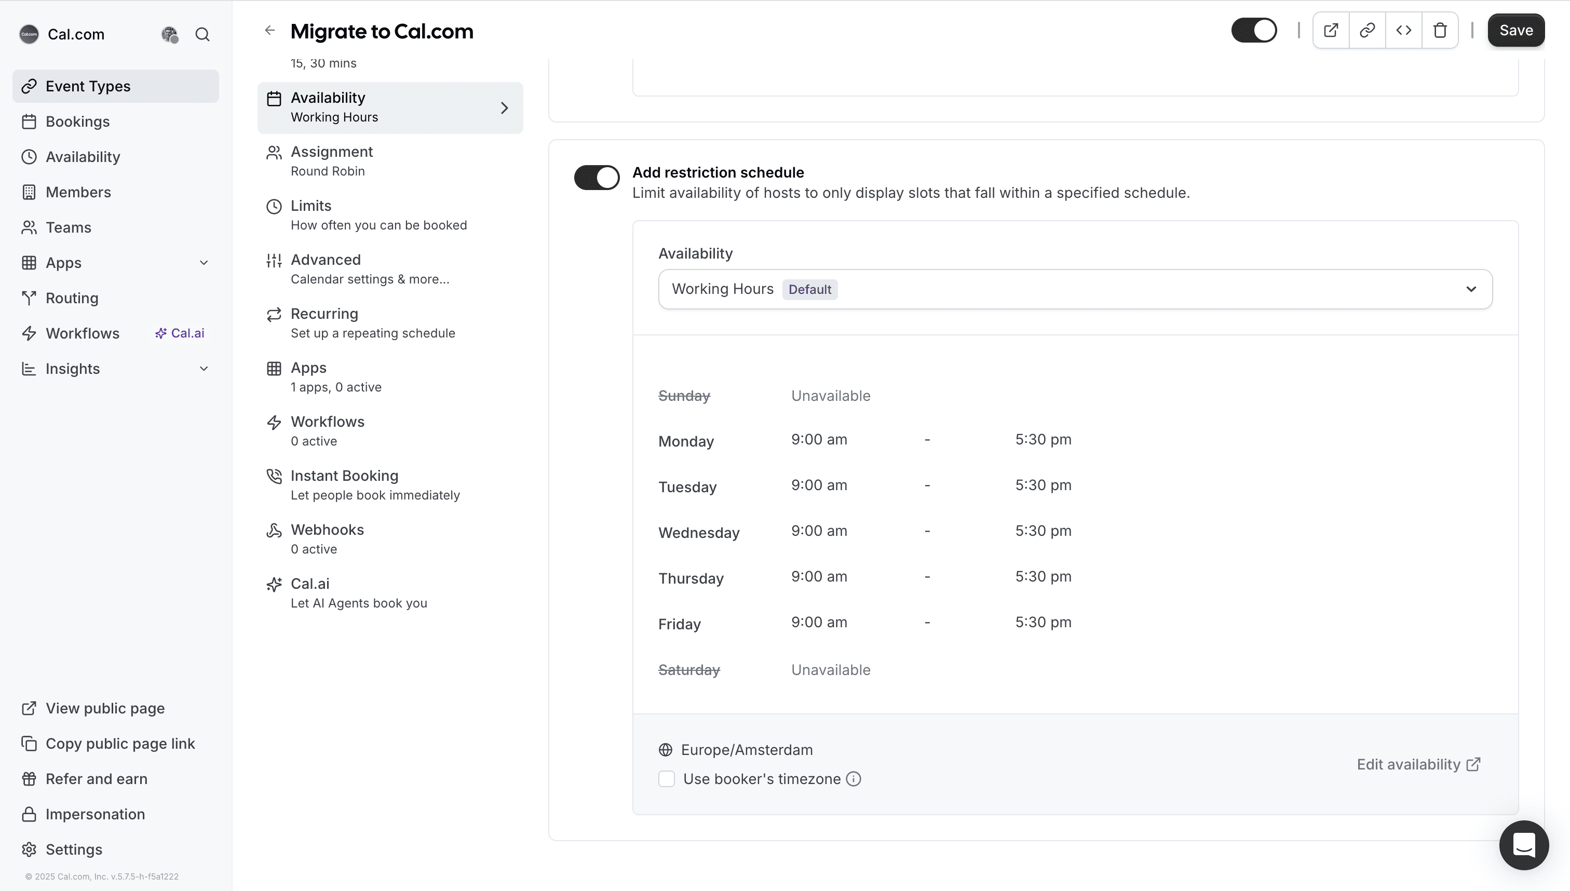This screenshot has height=891, width=1570.
Task: Click Wednesday's 9:00 am start time
Action: coord(819,531)
